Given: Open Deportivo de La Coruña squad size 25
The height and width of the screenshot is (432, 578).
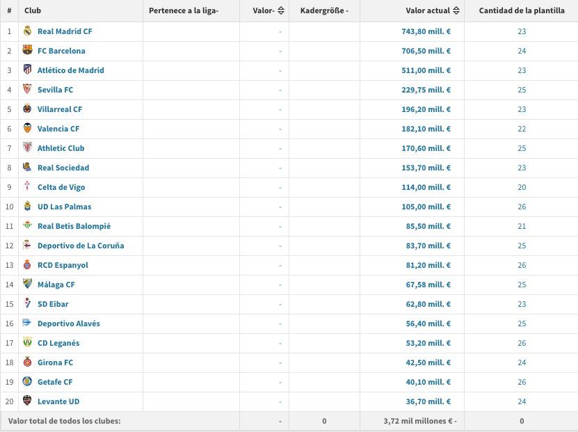Looking at the screenshot, I should (522, 246).
